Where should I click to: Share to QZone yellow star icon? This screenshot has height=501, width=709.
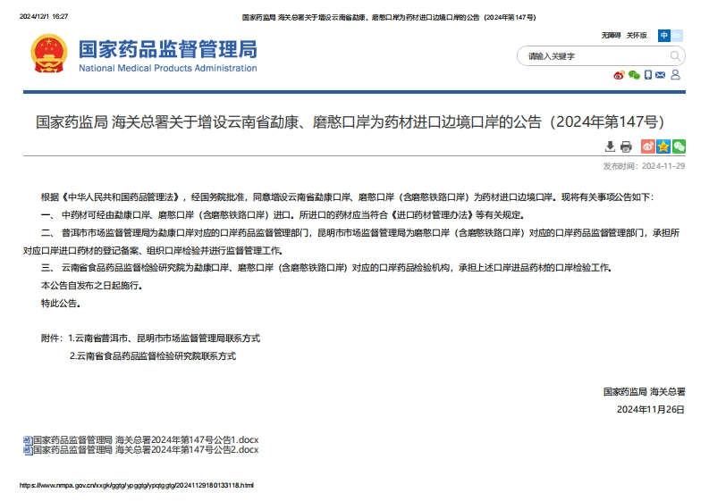pos(663,146)
